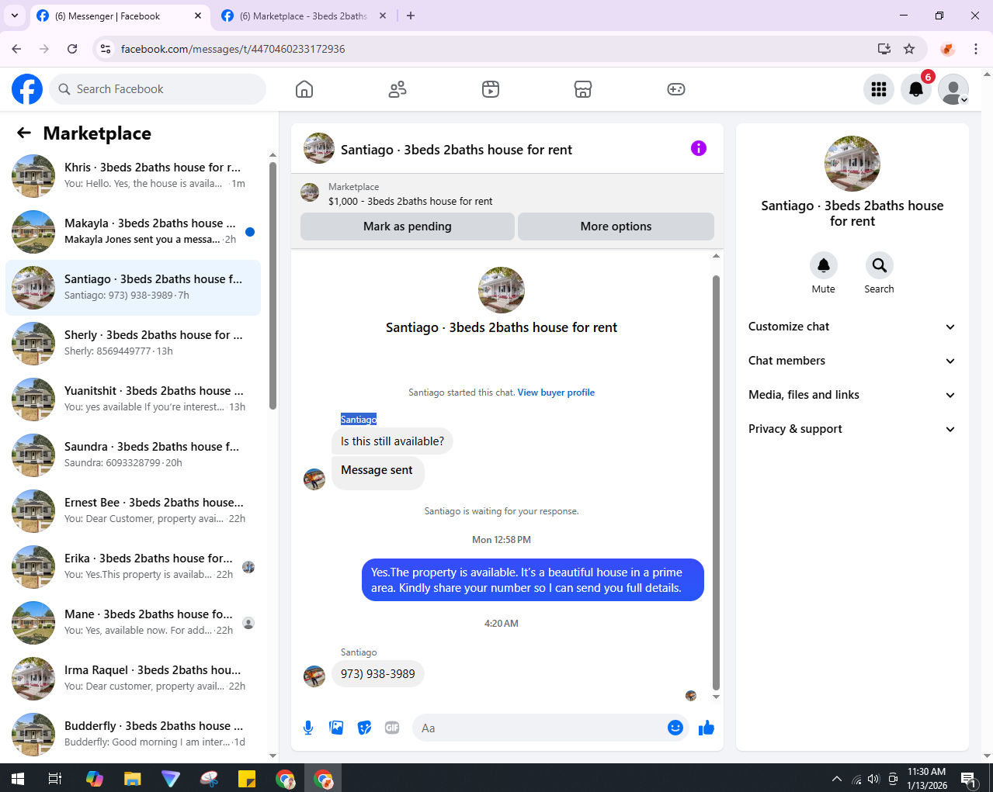Screen dimensions: 993x792
Task: Open account profile avatar menu
Action: pos(953,89)
